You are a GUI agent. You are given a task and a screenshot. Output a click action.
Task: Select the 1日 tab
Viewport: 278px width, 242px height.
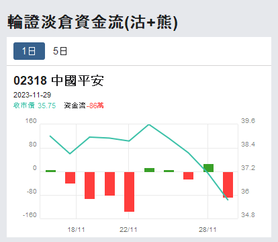29,51
